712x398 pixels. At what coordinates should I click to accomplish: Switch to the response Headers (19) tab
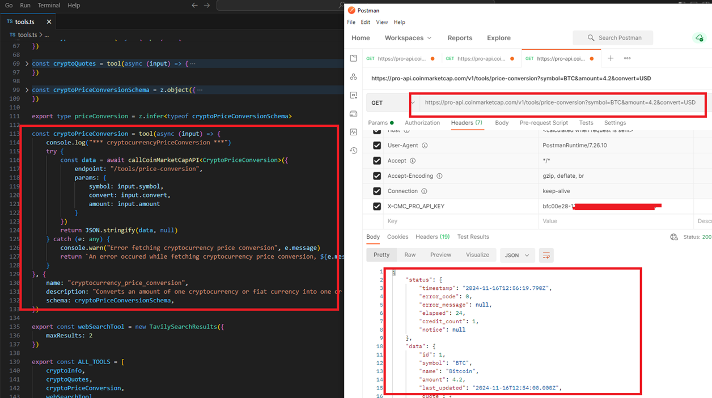(x=433, y=237)
